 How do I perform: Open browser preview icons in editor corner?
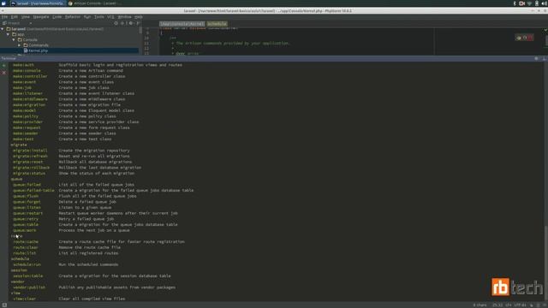tap(524, 38)
